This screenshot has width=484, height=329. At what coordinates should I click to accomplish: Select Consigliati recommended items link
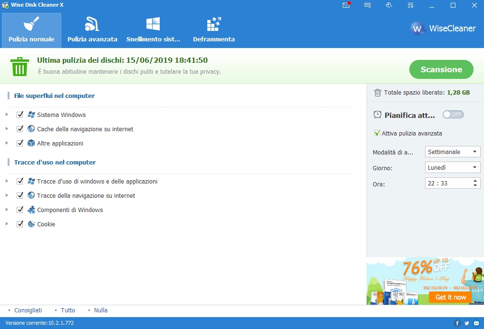tap(28, 310)
